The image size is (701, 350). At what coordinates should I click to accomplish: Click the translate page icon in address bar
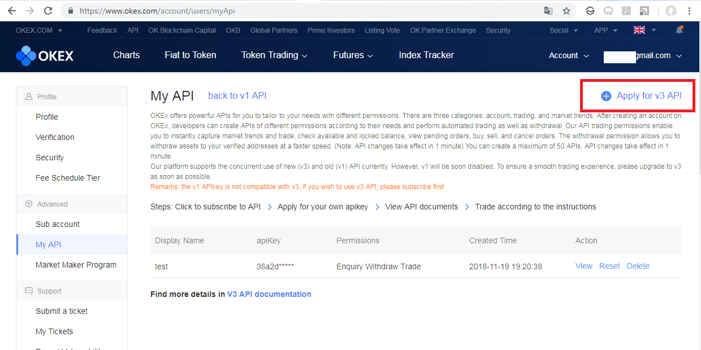pyautogui.click(x=548, y=11)
